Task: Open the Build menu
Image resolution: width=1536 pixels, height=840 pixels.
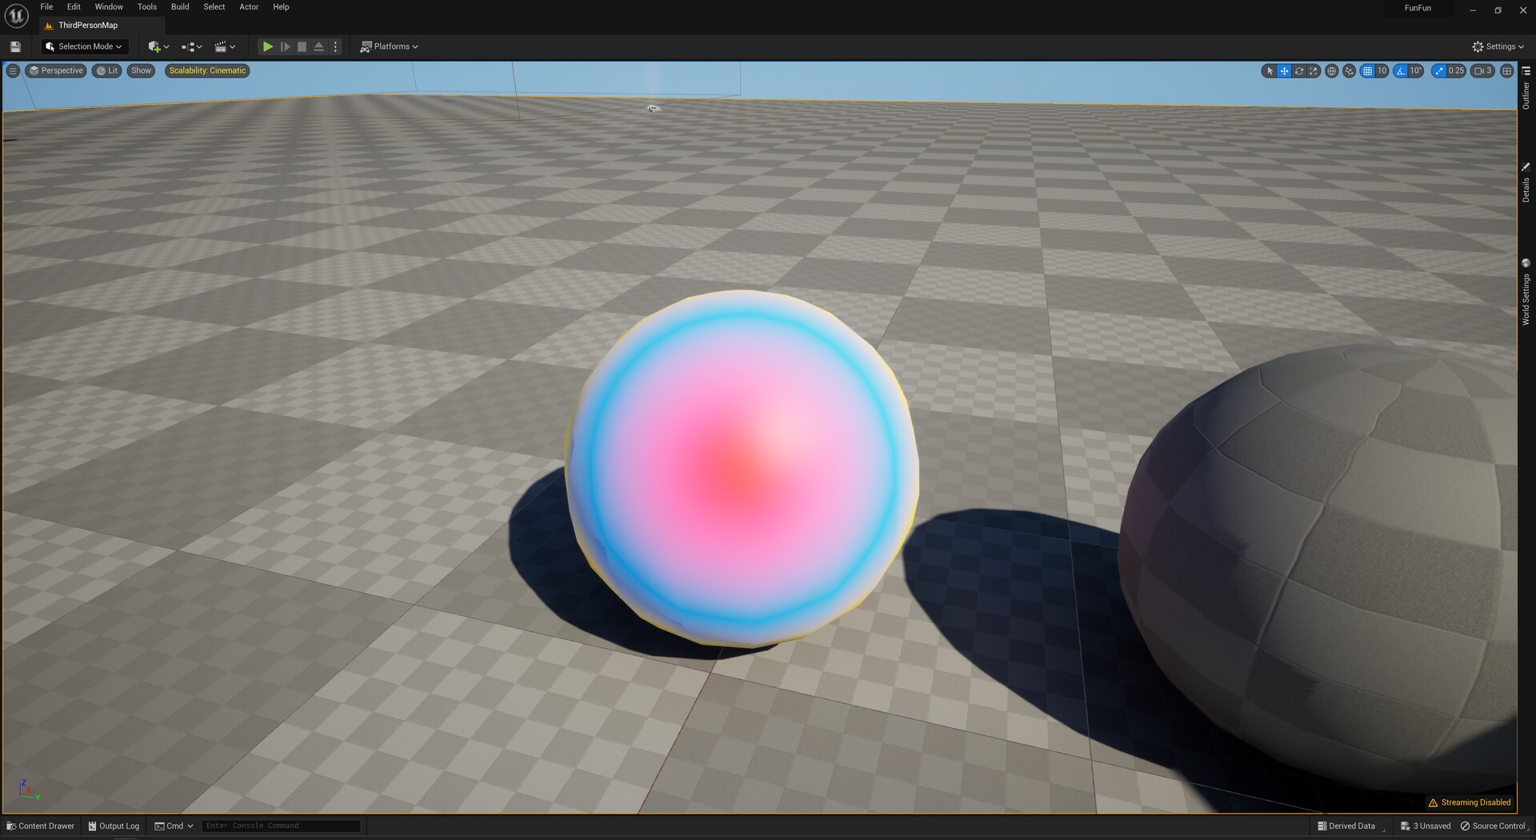Action: pos(179,6)
